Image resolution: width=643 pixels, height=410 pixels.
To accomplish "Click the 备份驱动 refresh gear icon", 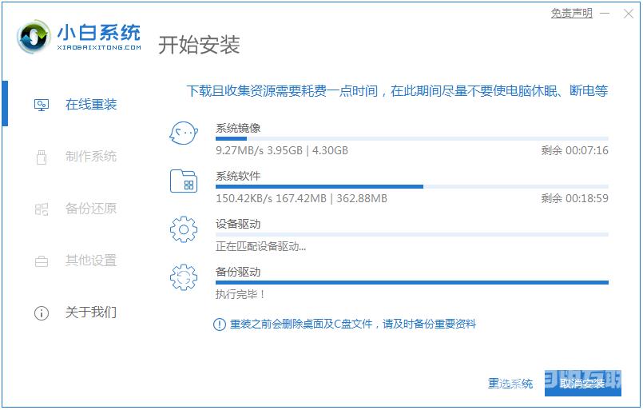I will [x=184, y=277].
